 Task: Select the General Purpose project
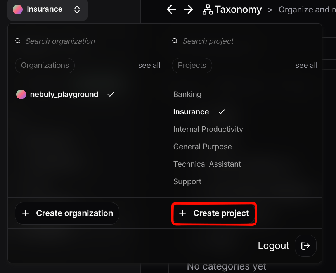[203, 147]
